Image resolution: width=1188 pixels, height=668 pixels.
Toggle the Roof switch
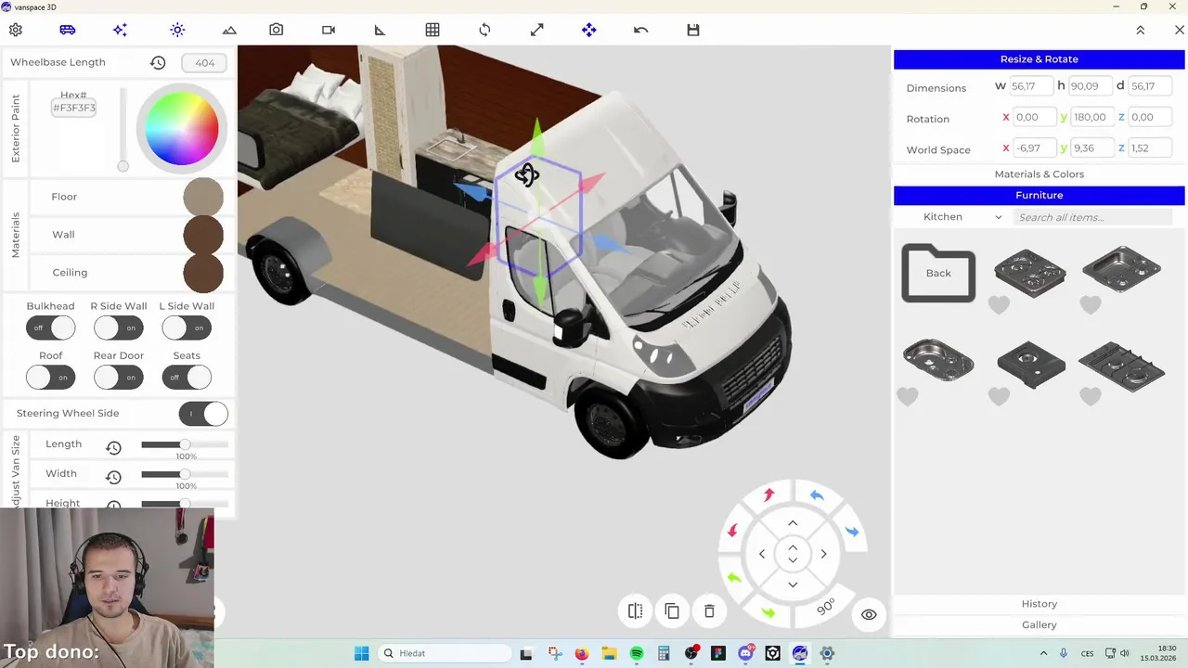pyautogui.click(x=50, y=378)
